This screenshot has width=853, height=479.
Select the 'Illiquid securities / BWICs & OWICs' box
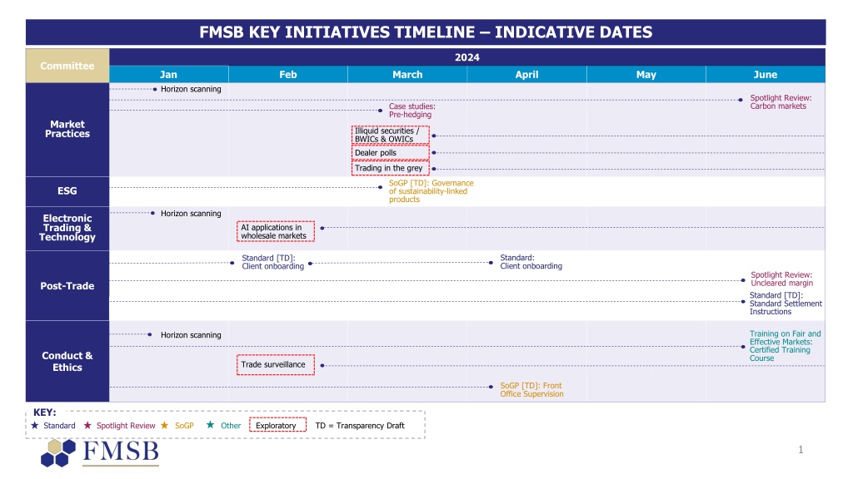tap(390, 135)
